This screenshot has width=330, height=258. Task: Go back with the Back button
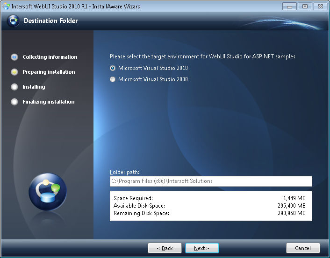click(x=165, y=248)
